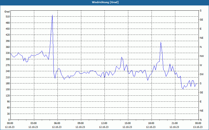Click the NW compass label on the right axis
The image size is (209, 130).
click(x=202, y=56)
